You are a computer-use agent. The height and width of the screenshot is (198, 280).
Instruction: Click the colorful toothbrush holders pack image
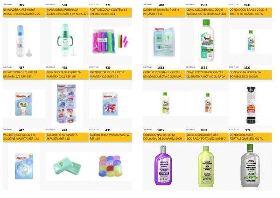tap(110, 41)
